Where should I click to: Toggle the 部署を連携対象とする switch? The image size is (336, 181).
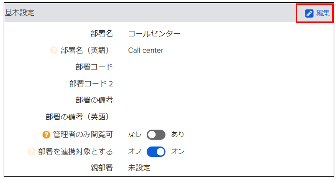(156, 152)
